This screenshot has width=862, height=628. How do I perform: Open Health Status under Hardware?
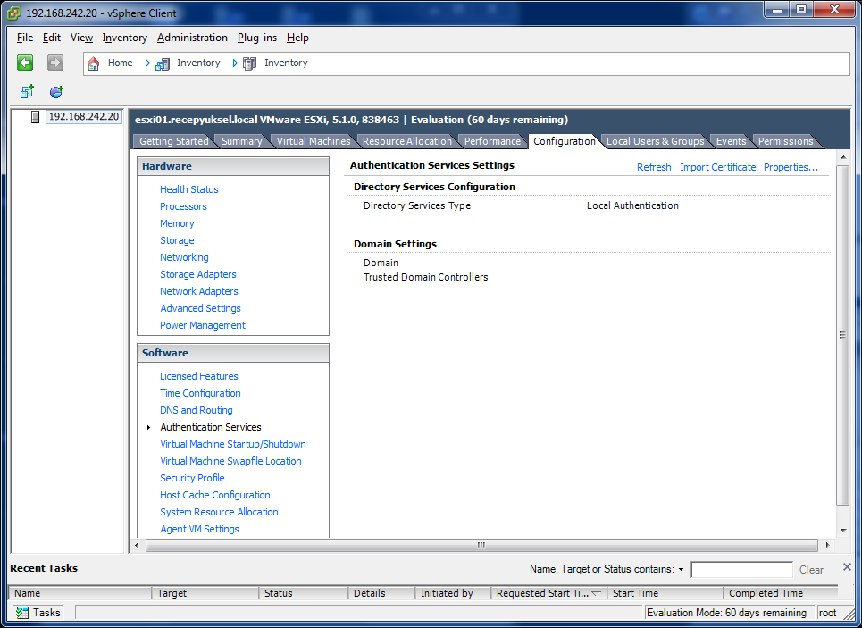(x=189, y=189)
